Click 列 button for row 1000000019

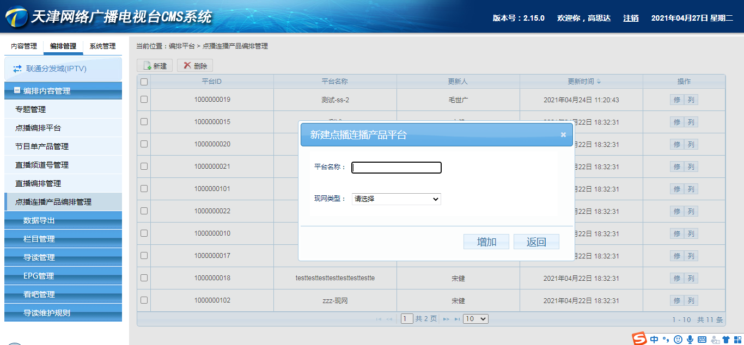coord(691,100)
